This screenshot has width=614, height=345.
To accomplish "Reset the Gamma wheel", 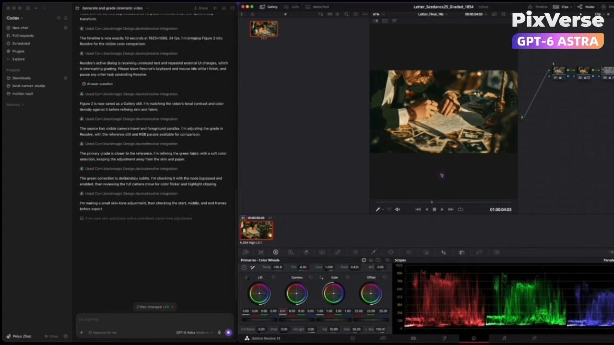I will click(310, 277).
